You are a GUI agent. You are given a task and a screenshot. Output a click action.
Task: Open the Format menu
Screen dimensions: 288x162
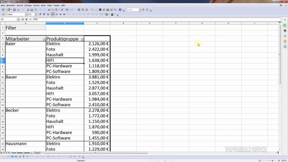click(x=36, y=5)
